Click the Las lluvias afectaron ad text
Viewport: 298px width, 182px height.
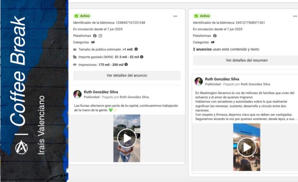click(x=126, y=108)
